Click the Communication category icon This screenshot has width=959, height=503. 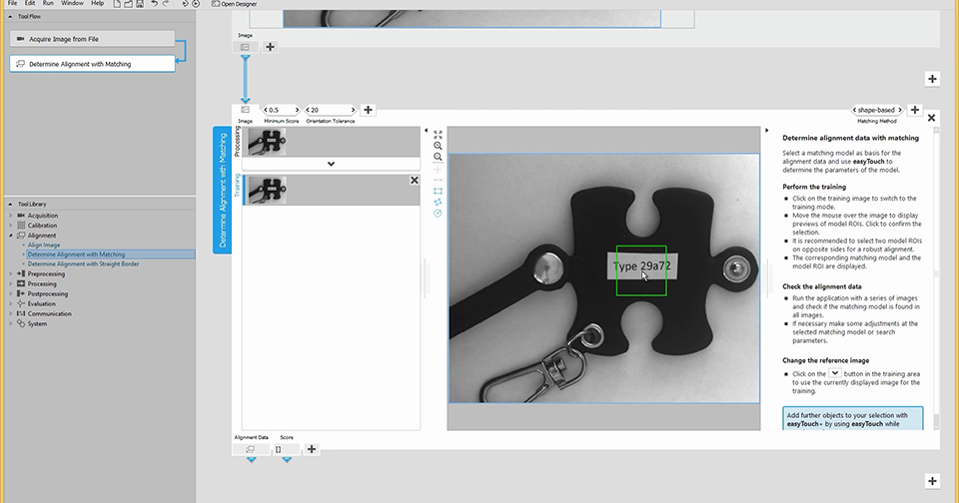pyautogui.click(x=21, y=313)
